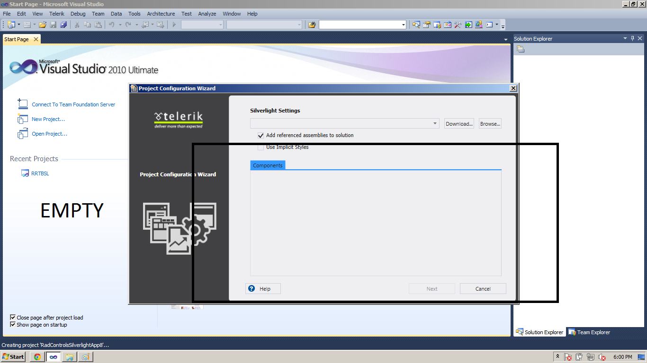Click the Open Project... link
The width and height of the screenshot is (647, 363).
[49, 134]
